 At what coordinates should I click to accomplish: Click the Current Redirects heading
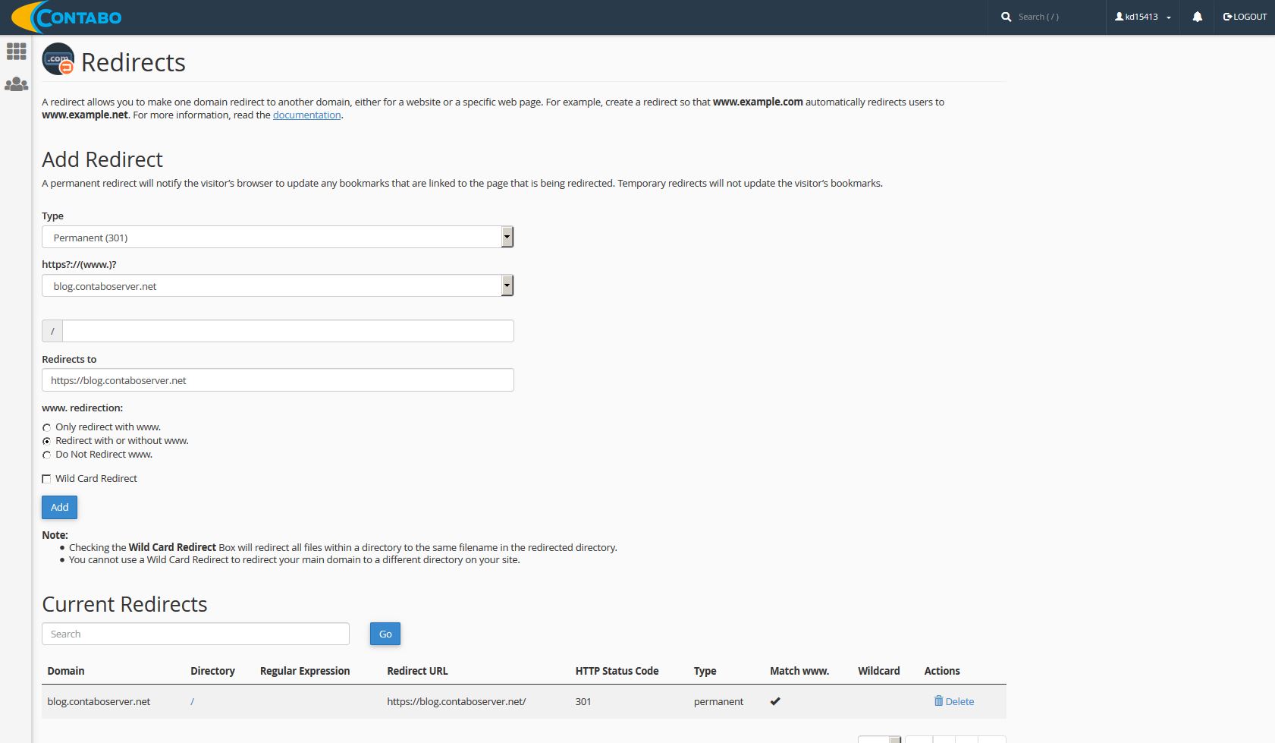pyautogui.click(x=124, y=604)
